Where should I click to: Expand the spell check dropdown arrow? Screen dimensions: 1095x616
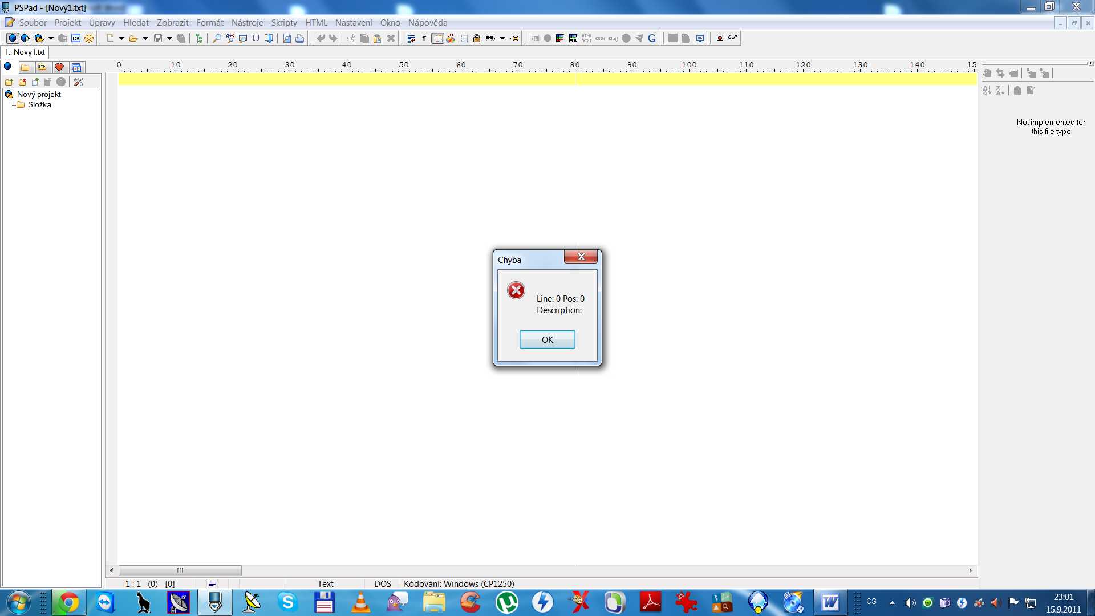click(x=502, y=38)
